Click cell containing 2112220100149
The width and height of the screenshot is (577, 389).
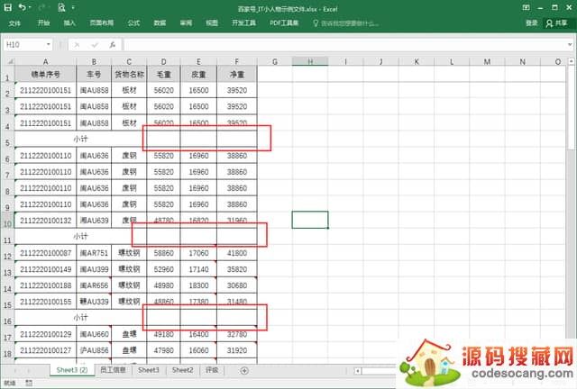[45, 269]
